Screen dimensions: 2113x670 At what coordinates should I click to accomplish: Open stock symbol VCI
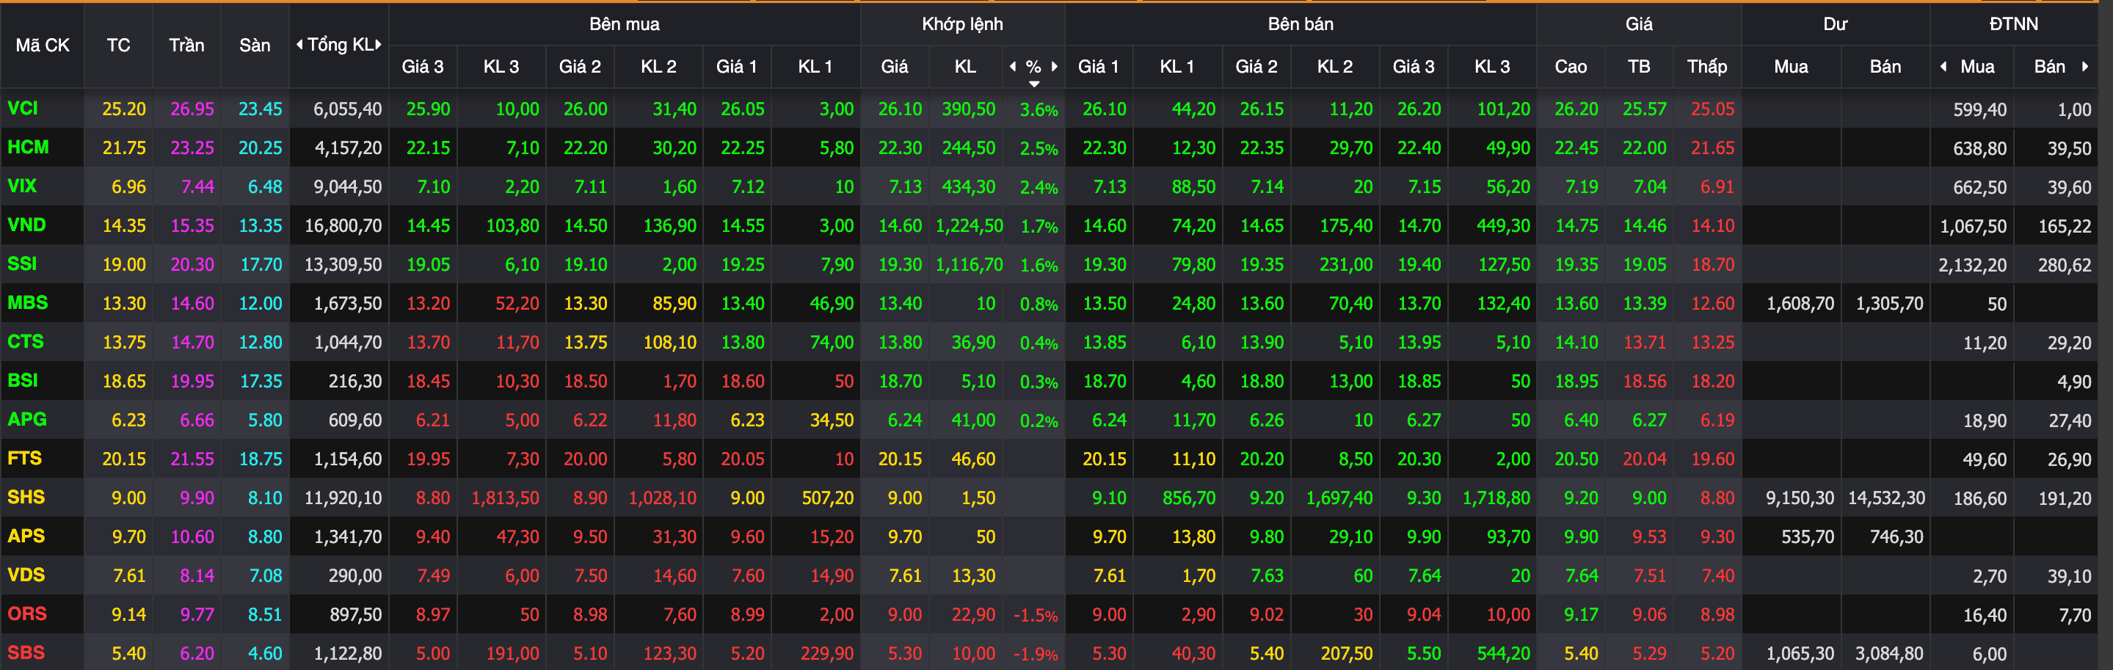pos(23,109)
